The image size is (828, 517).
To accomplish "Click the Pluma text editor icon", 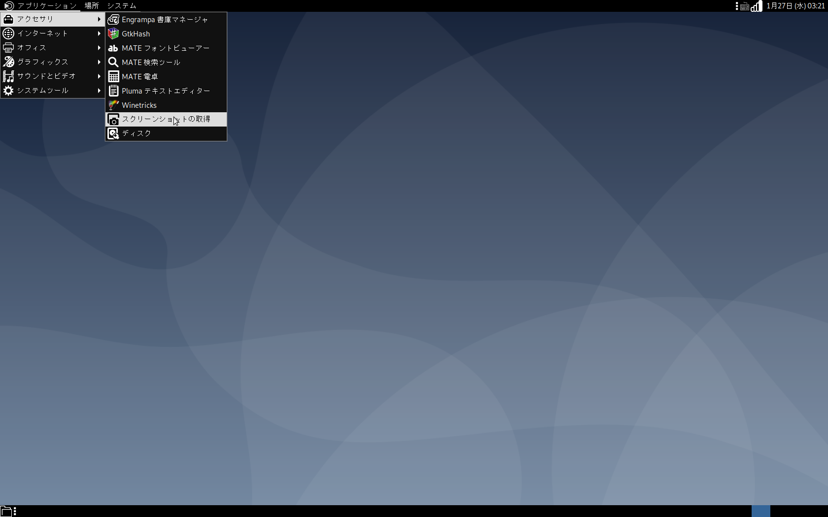I will click(113, 91).
